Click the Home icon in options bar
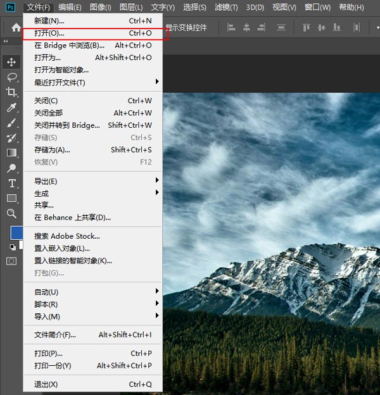This screenshot has height=395, width=380. (x=16, y=28)
